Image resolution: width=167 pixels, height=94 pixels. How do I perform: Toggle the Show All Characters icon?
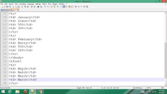pyautogui.click(x=61, y=7)
